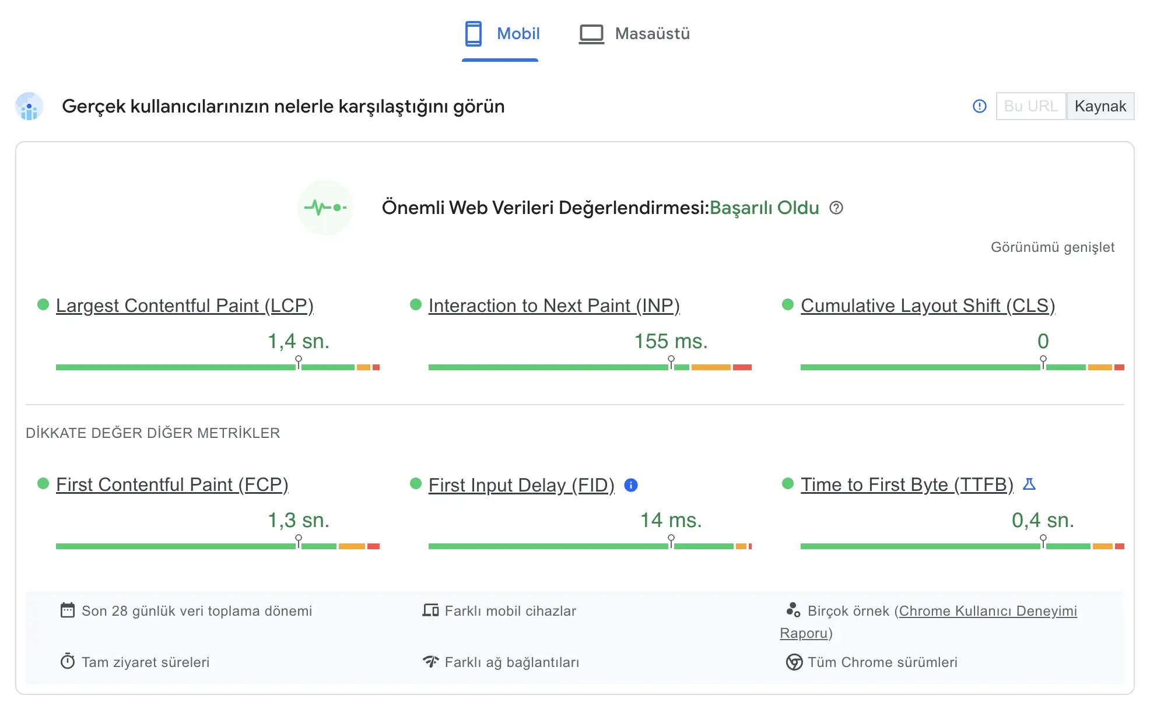Click the laptop icon beside Masaüstü
The image size is (1150, 709).
point(591,34)
